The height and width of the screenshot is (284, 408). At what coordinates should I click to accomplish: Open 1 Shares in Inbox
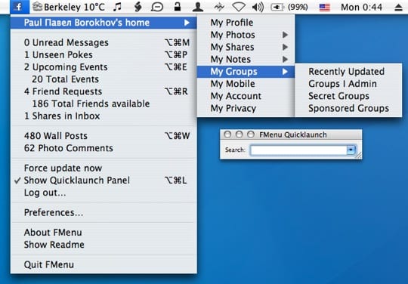pyautogui.click(x=104, y=116)
